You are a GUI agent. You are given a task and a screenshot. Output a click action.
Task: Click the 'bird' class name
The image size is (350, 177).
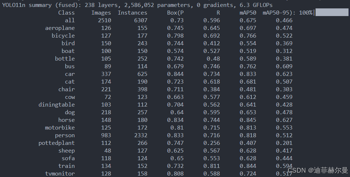(x=68, y=43)
